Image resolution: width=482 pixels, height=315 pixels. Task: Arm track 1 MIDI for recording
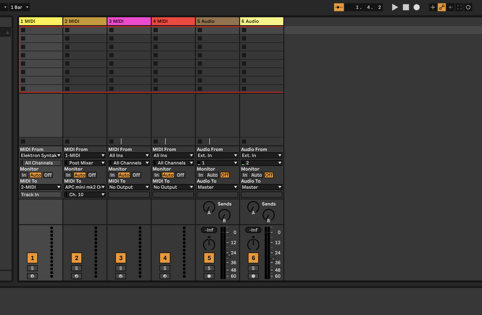[32, 276]
